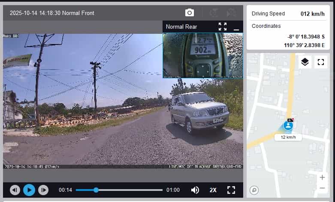The height and width of the screenshot is (202, 335).
Task: Click the Normal Rear camera thumbnail
Action: click(x=202, y=56)
